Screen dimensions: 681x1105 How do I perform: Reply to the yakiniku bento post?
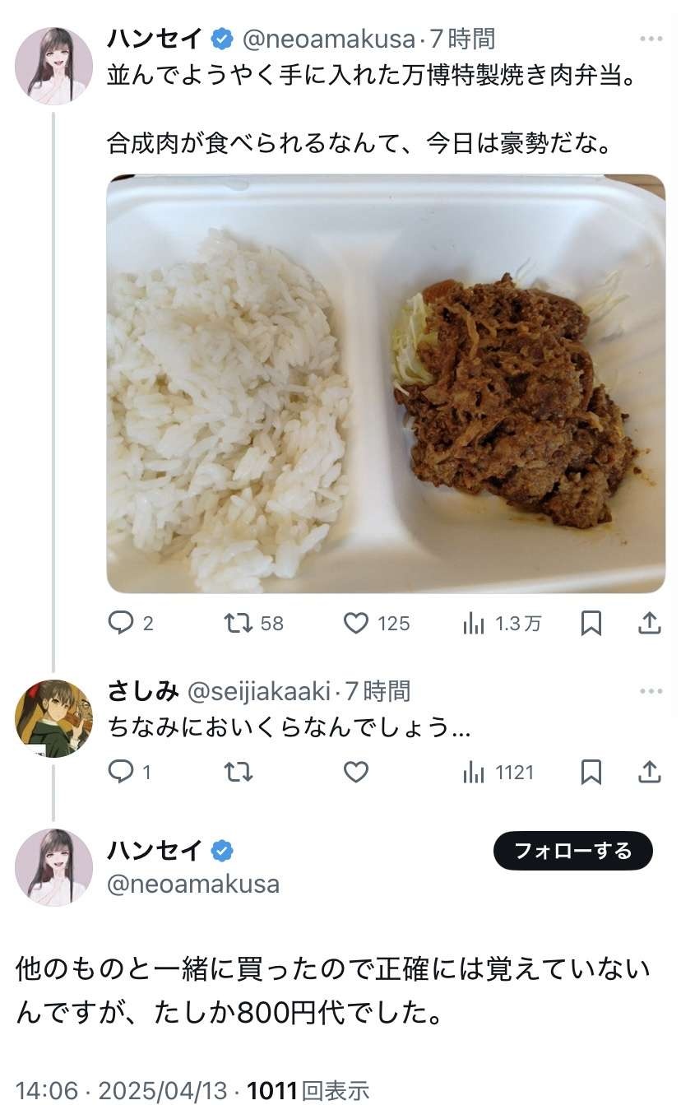[121, 624]
